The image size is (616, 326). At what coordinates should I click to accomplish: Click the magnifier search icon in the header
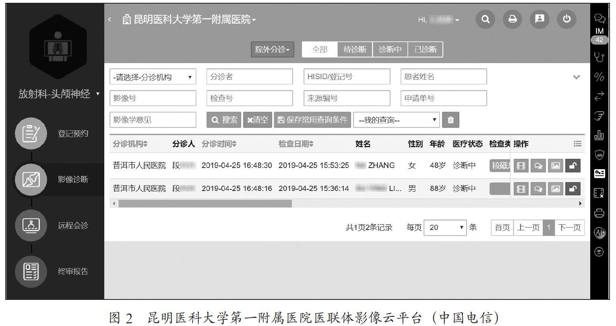pos(486,19)
